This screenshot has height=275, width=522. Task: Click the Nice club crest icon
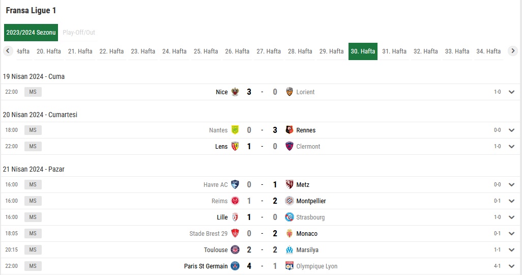tap(235, 92)
